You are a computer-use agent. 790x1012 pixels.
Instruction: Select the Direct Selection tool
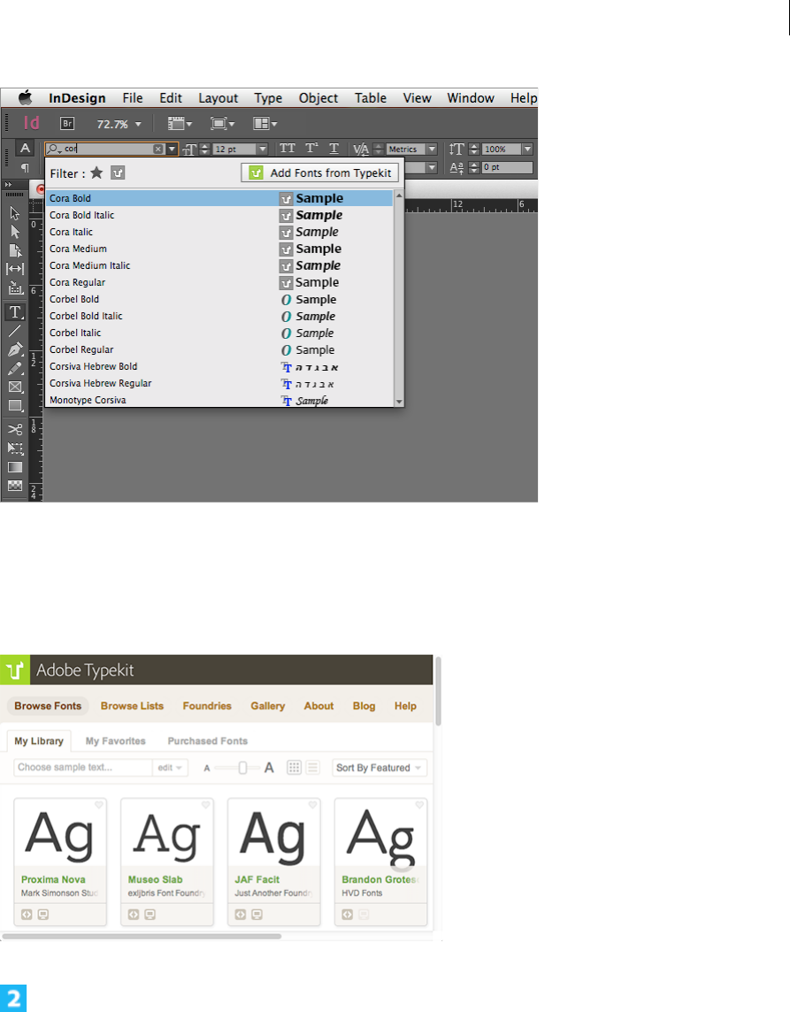15,232
